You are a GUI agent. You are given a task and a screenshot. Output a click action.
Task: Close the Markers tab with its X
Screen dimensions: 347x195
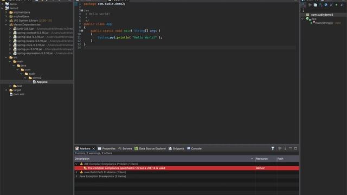(93, 148)
